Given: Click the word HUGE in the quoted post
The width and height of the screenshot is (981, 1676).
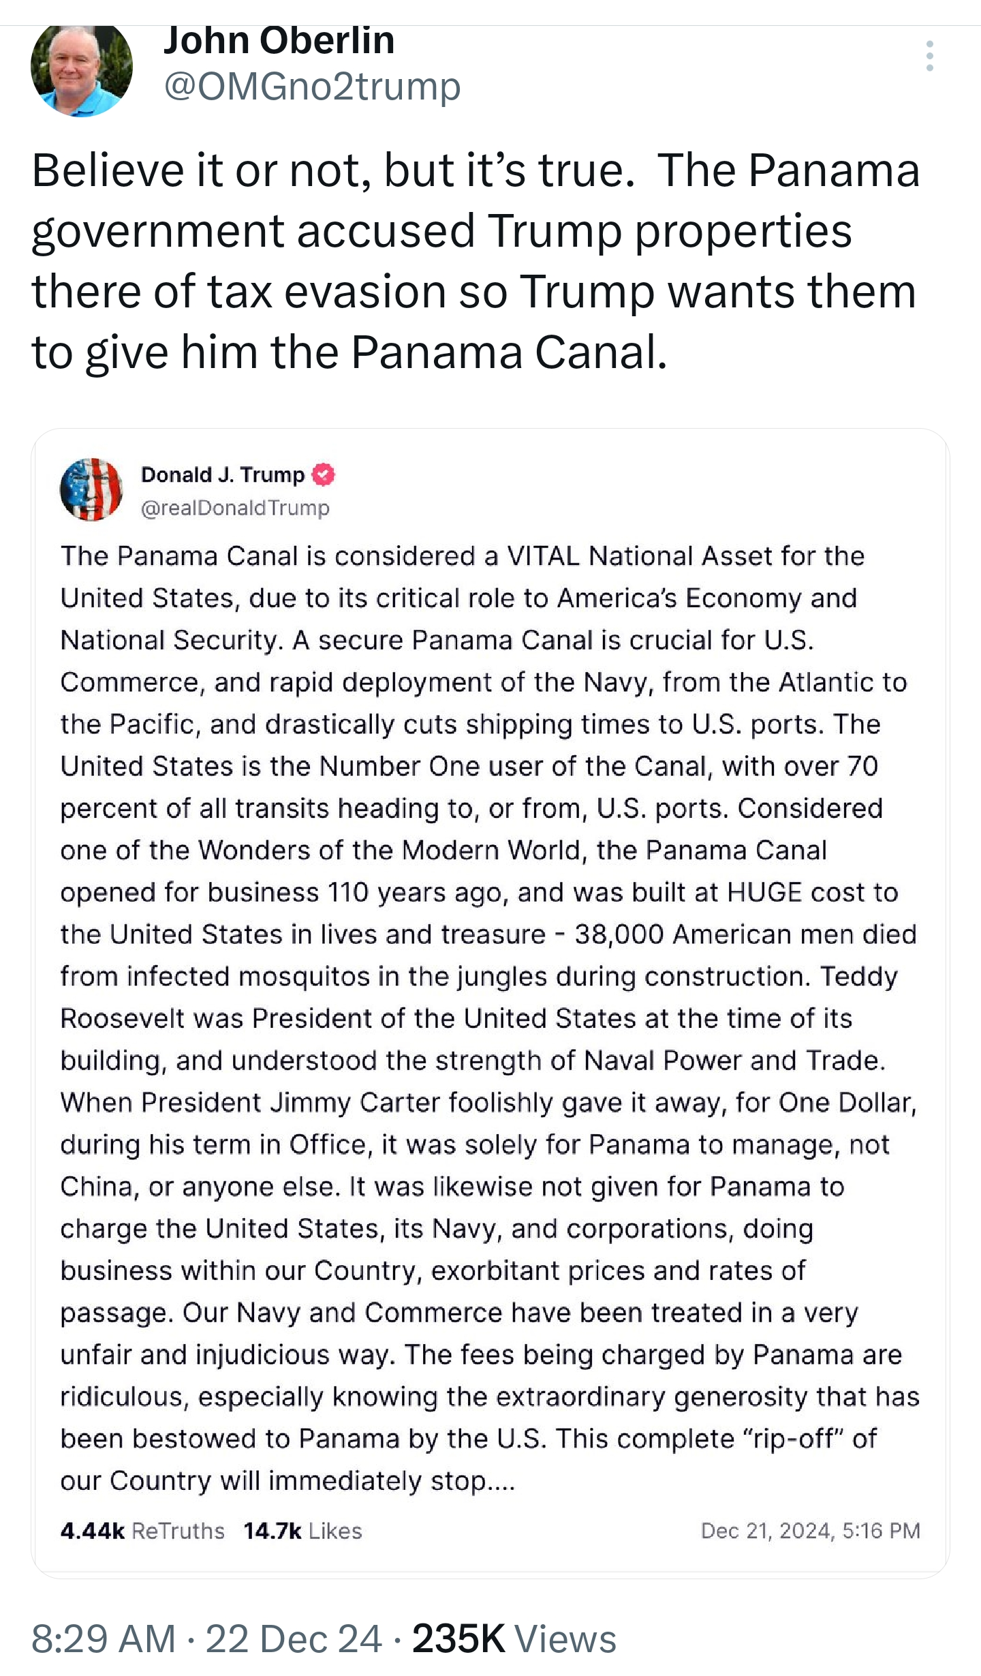Looking at the screenshot, I should (x=764, y=893).
